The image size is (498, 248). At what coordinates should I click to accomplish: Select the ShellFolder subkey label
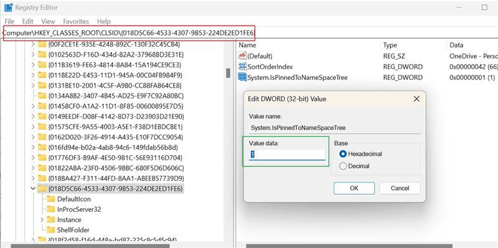coord(73,230)
